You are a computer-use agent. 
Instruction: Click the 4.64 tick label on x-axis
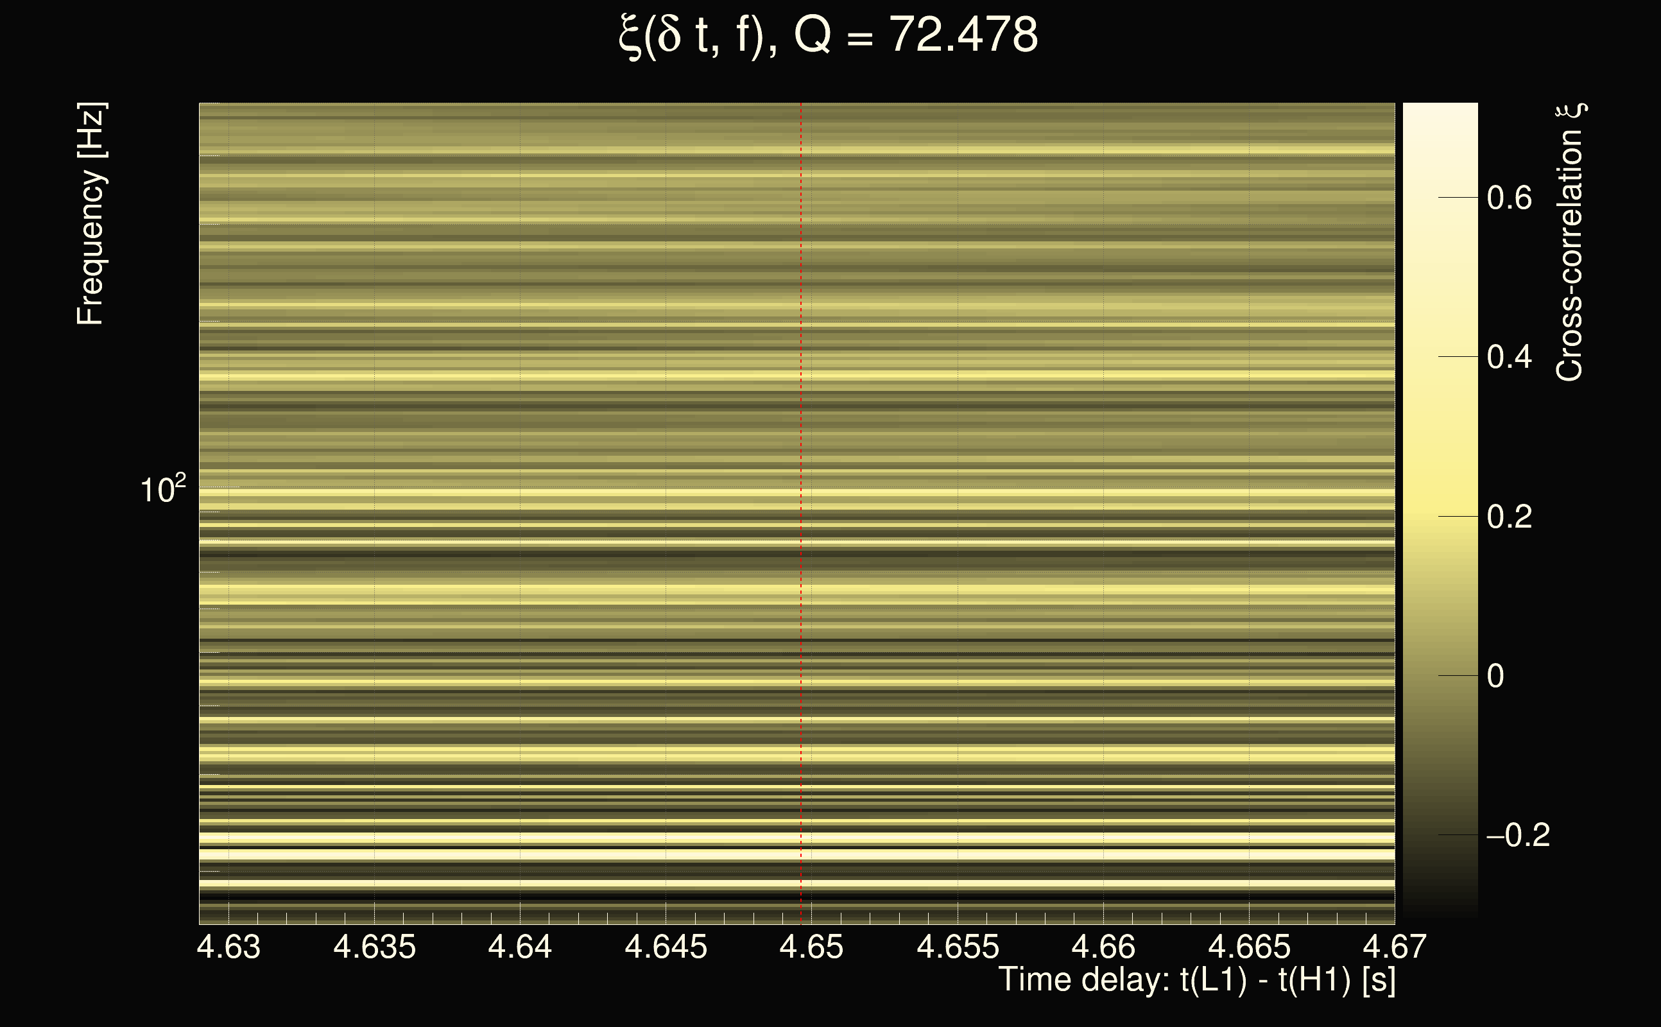pyautogui.click(x=519, y=947)
